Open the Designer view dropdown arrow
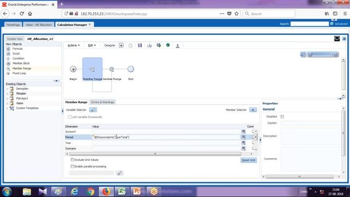Screen dimensions: 350x197 121,45
